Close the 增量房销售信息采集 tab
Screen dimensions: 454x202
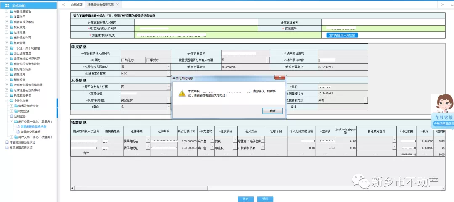[x=117, y=4]
